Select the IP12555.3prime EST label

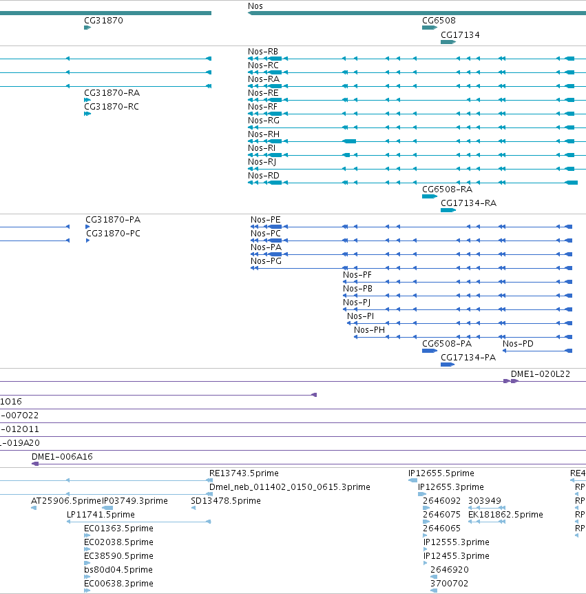tap(456, 542)
